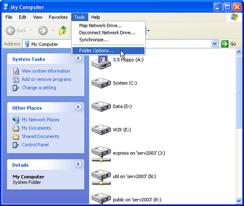
Task: Click the Back button label
Action: coord(21,31)
